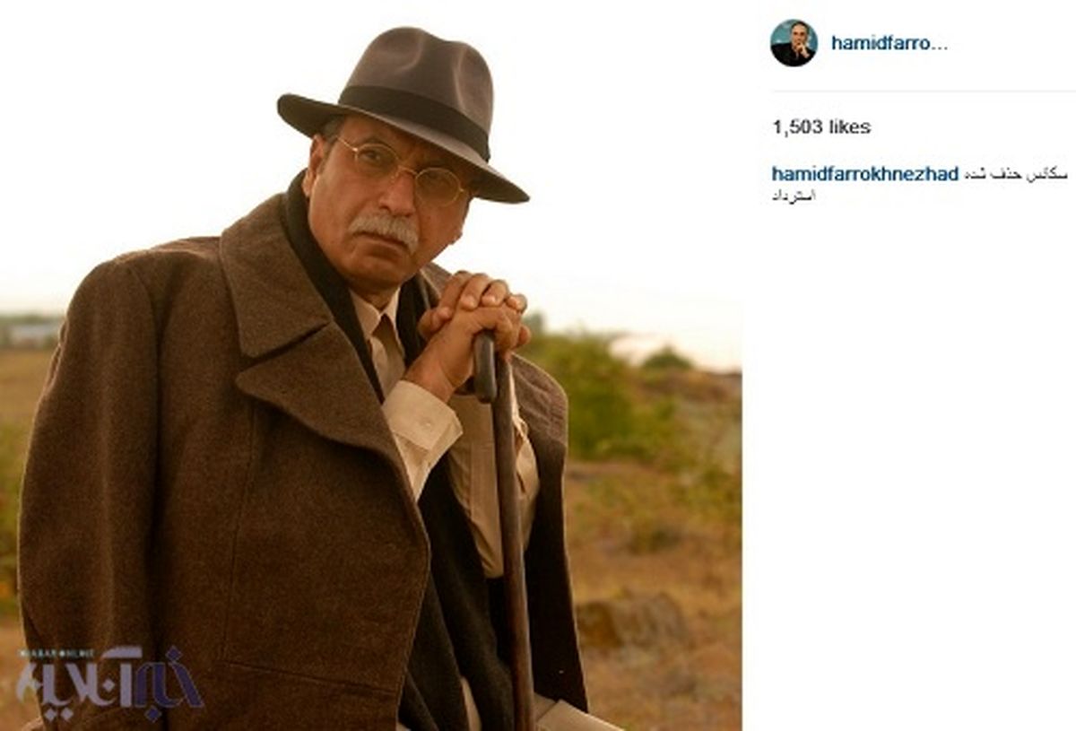This screenshot has width=1076, height=731.
Task: Open hamidfarrokhnezhad username in the caption
Action: pos(865,174)
